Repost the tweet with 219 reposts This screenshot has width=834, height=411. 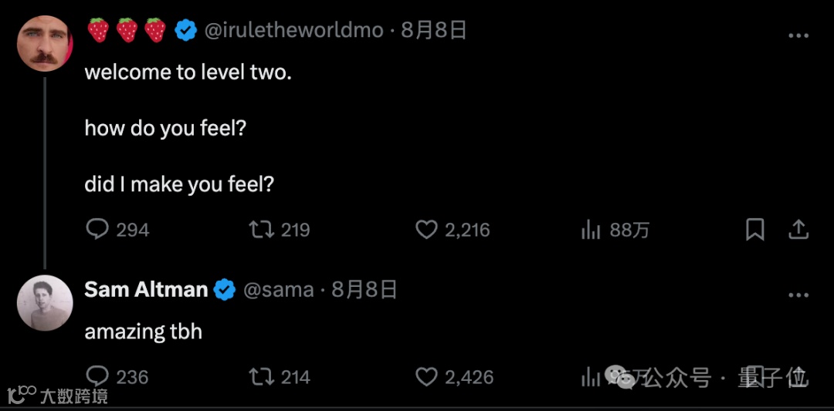262,230
